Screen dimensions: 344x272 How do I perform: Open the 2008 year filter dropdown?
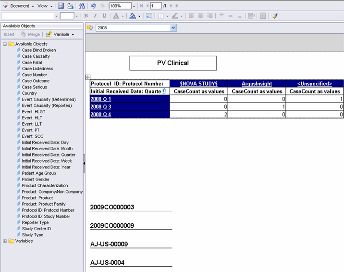pyautogui.click(x=173, y=28)
